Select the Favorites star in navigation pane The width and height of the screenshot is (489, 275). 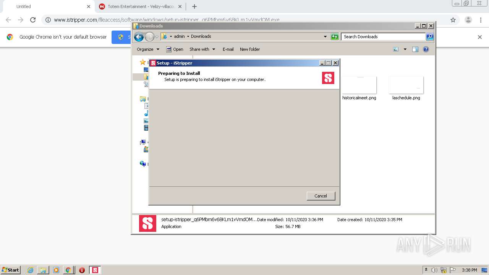(x=142, y=62)
